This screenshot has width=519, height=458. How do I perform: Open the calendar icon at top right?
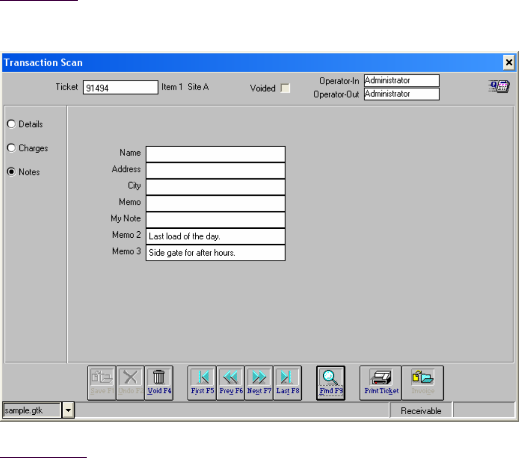coord(498,87)
